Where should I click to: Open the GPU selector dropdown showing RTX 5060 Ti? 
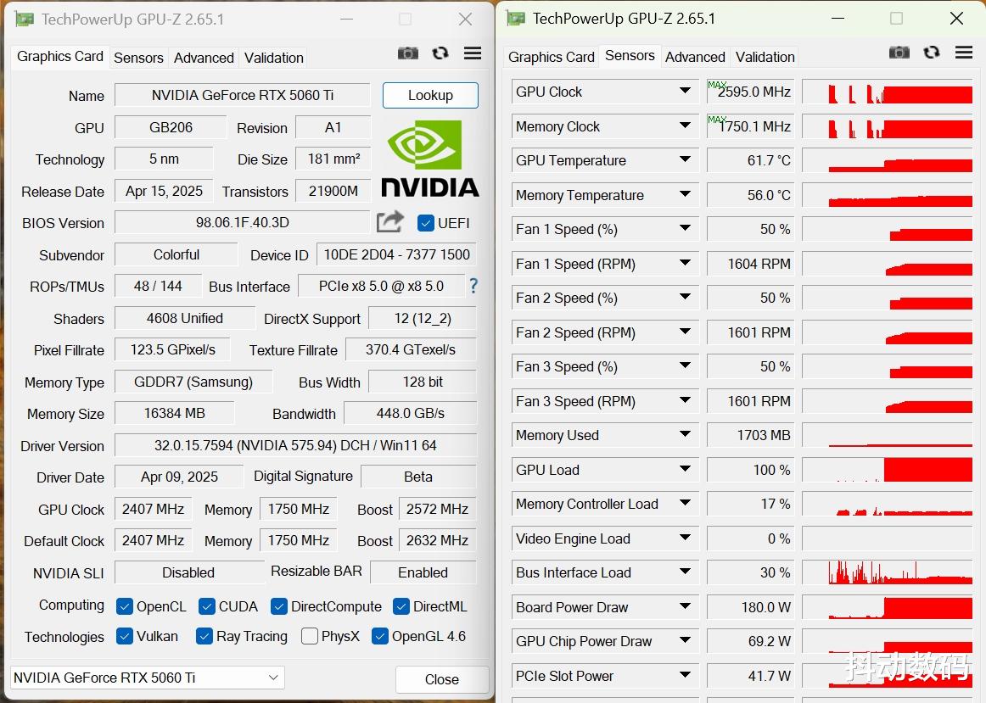[148, 678]
